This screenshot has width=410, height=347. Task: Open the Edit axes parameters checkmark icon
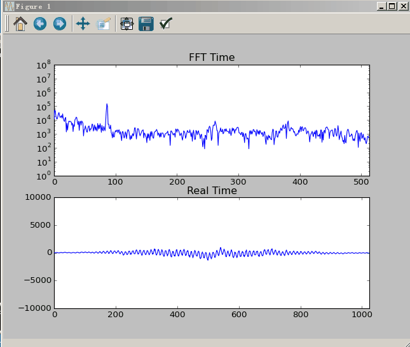pyautogui.click(x=166, y=24)
